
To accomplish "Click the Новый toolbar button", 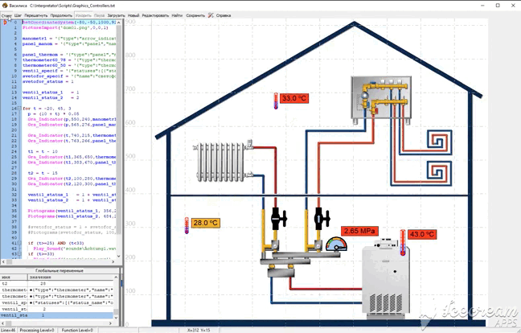I will (133, 15).
